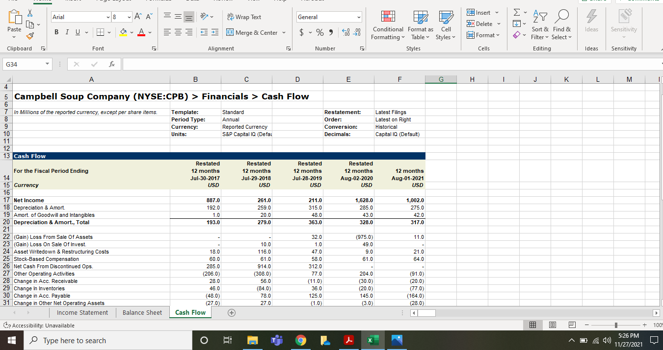Click the red font color A
Screen dimensions: 663x350
(x=142, y=33)
